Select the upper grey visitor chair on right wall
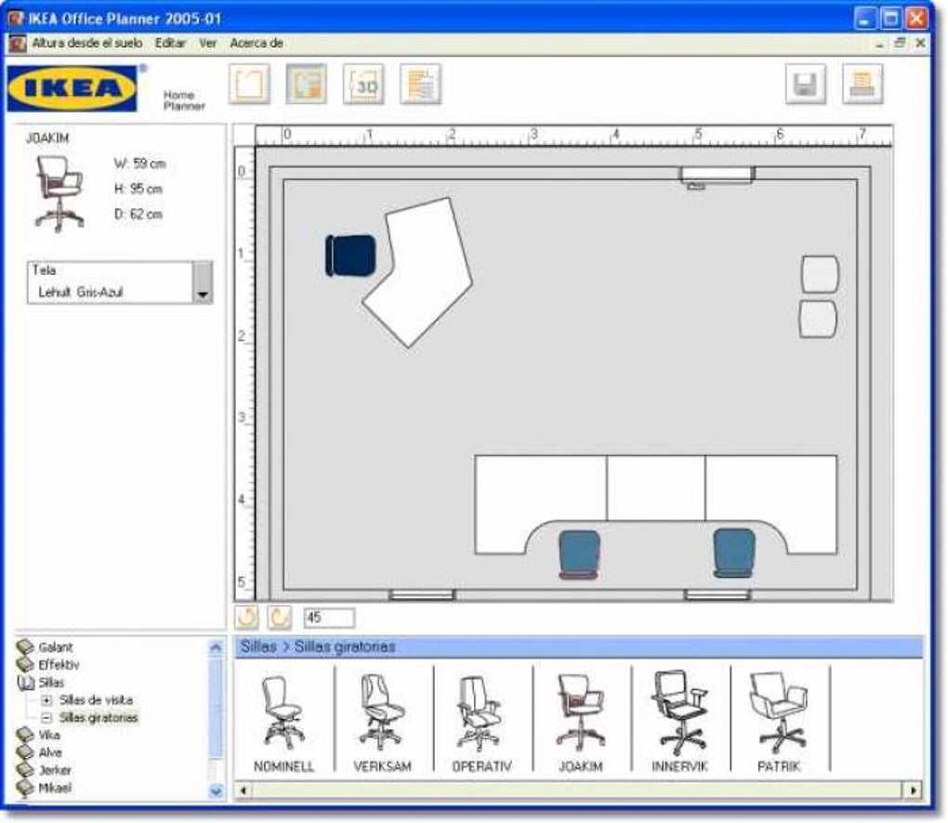The height and width of the screenshot is (823, 948). (821, 274)
